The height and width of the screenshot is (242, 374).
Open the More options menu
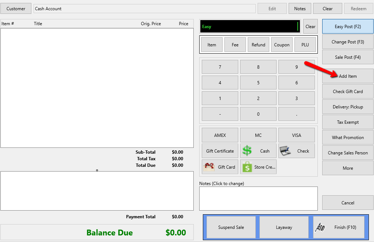(x=348, y=168)
